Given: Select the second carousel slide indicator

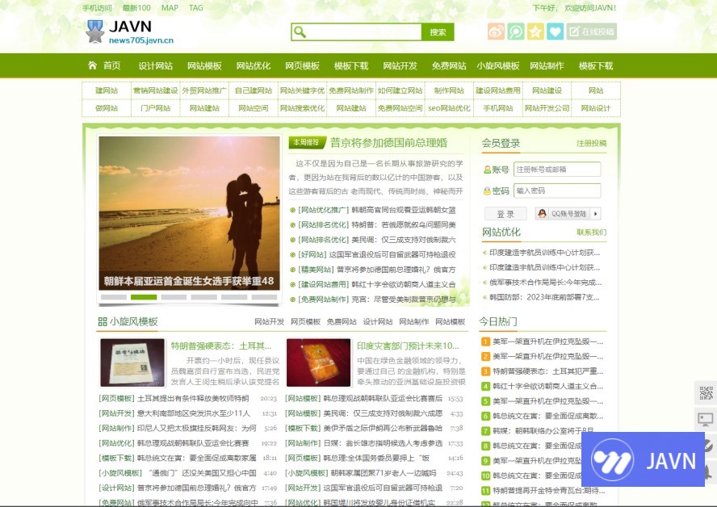Looking at the screenshot, I should tap(143, 297).
